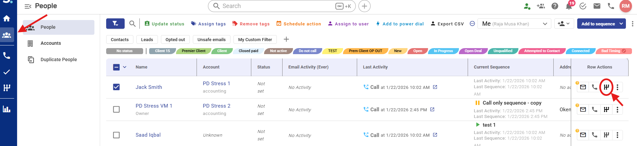Open the Jack Smith contact link
The height and width of the screenshot is (146, 637).
(148, 87)
